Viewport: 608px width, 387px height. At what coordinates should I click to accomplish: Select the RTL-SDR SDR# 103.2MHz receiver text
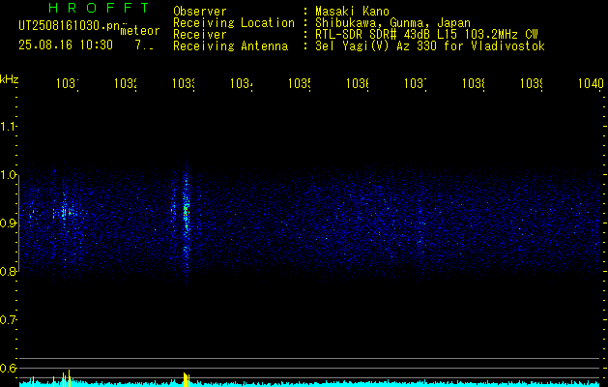(426, 35)
